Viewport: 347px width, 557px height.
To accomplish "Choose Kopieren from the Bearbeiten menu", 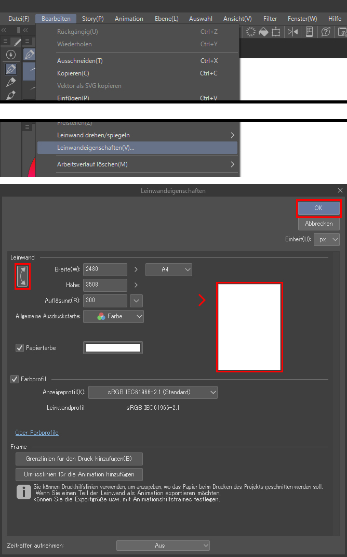I will tap(137, 73).
